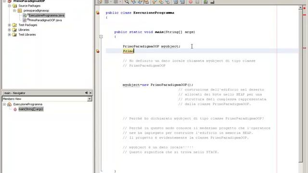
Task: Click the Find Previous Occurrence arrow icon
Action: click(x=134, y=2)
